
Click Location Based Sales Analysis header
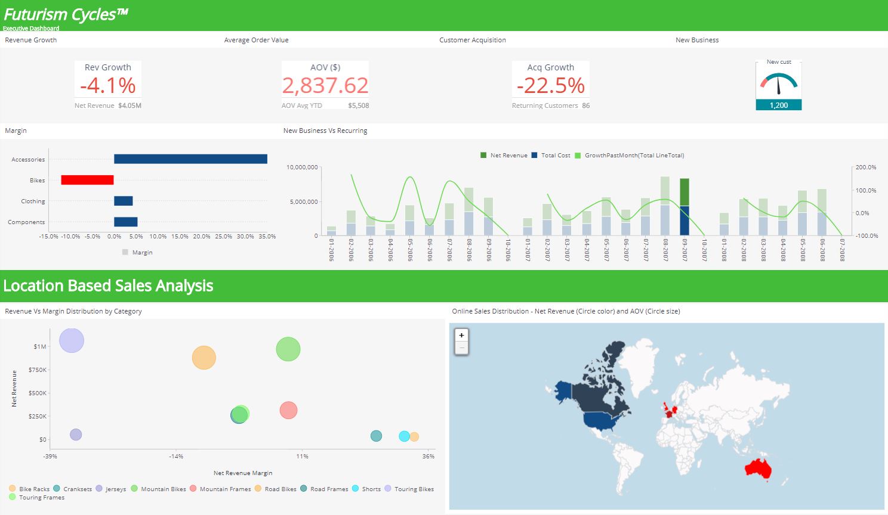click(108, 286)
